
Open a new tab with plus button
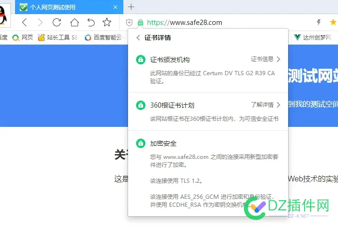click(131, 7)
